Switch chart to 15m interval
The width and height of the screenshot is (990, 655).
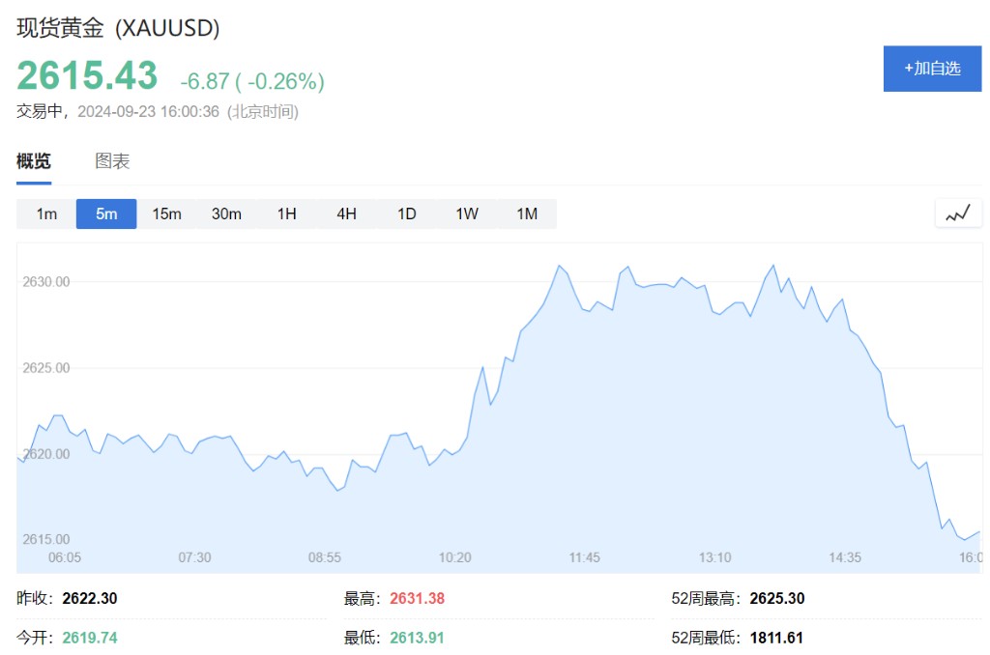(166, 214)
